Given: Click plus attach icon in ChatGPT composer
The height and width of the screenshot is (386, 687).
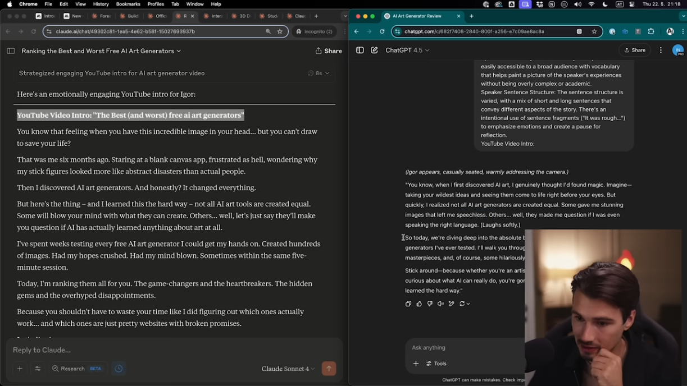Looking at the screenshot, I should (x=416, y=364).
